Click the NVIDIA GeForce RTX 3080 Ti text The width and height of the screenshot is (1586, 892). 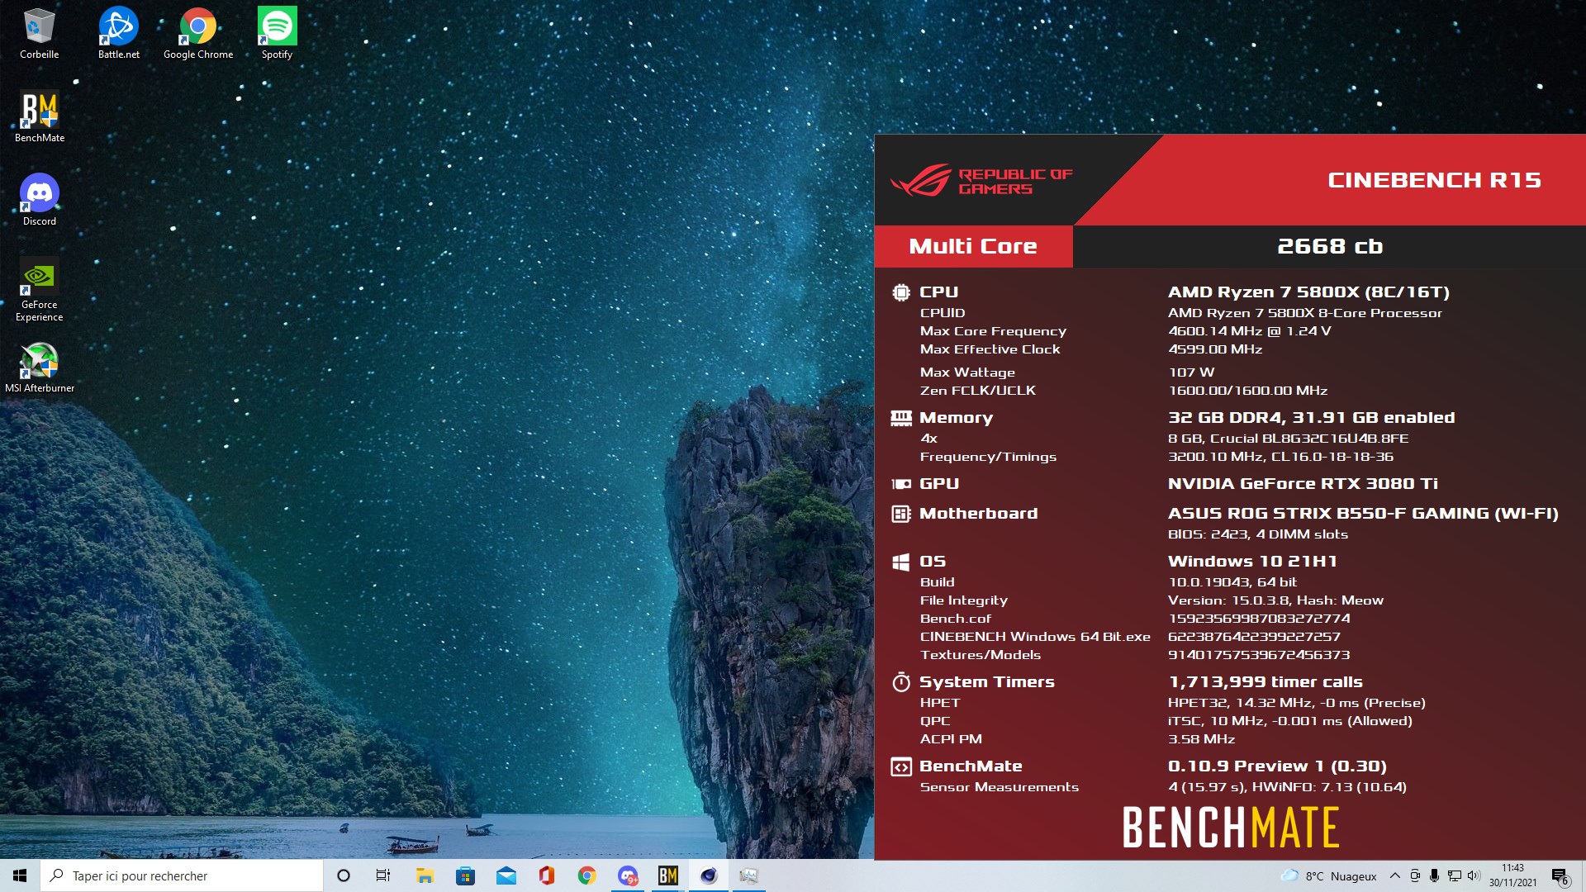click(x=1303, y=484)
